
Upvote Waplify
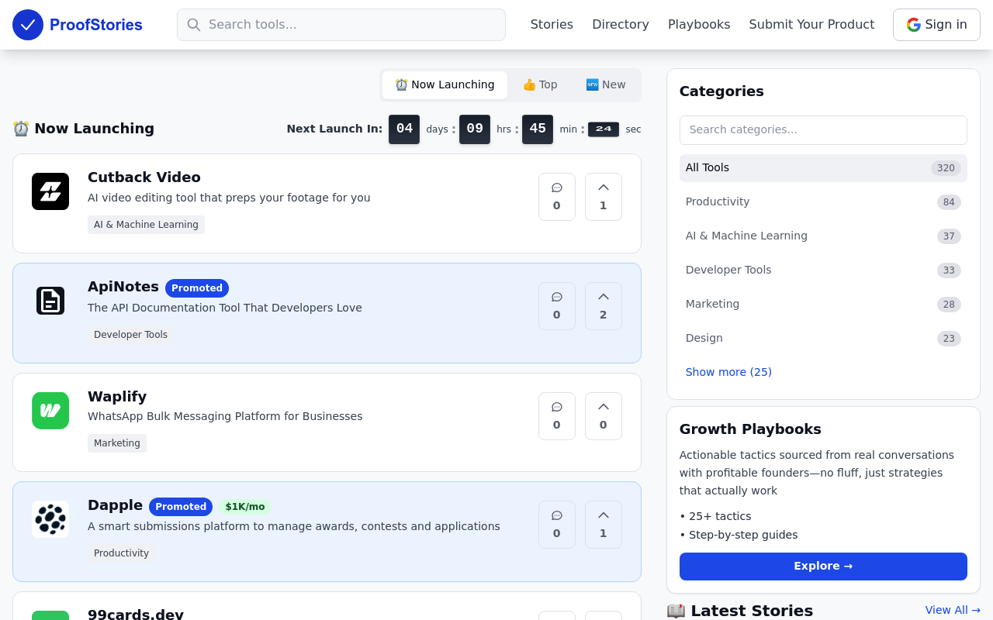point(604,416)
